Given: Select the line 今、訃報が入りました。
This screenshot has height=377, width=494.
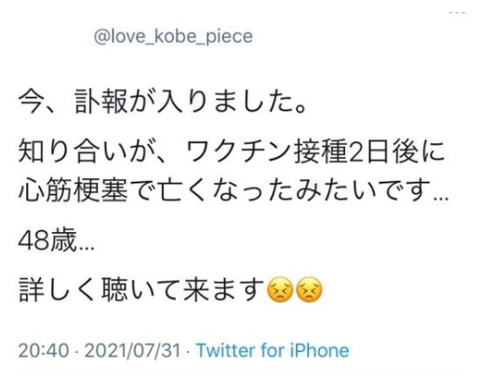Looking at the screenshot, I should tap(163, 101).
